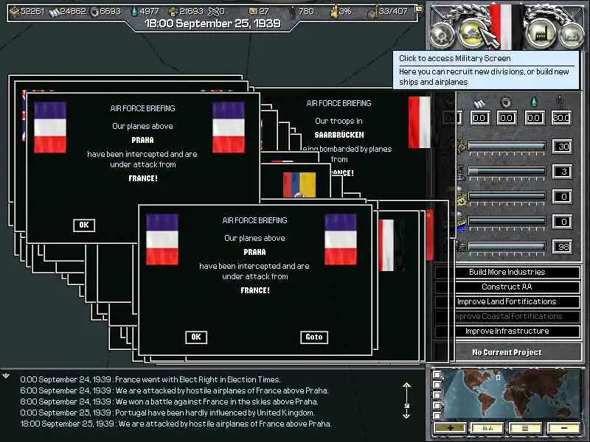Click the steel icon above the production boxes
590x442 pixels.
pyautogui.click(x=479, y=104)
